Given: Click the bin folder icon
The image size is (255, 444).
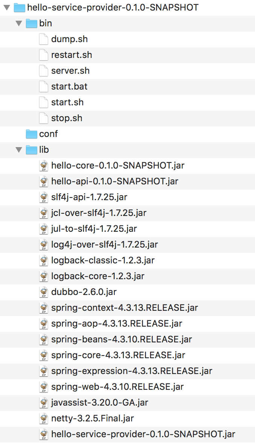Looking at the screenshot, I should pyautogui.click(x=32, y=23).
